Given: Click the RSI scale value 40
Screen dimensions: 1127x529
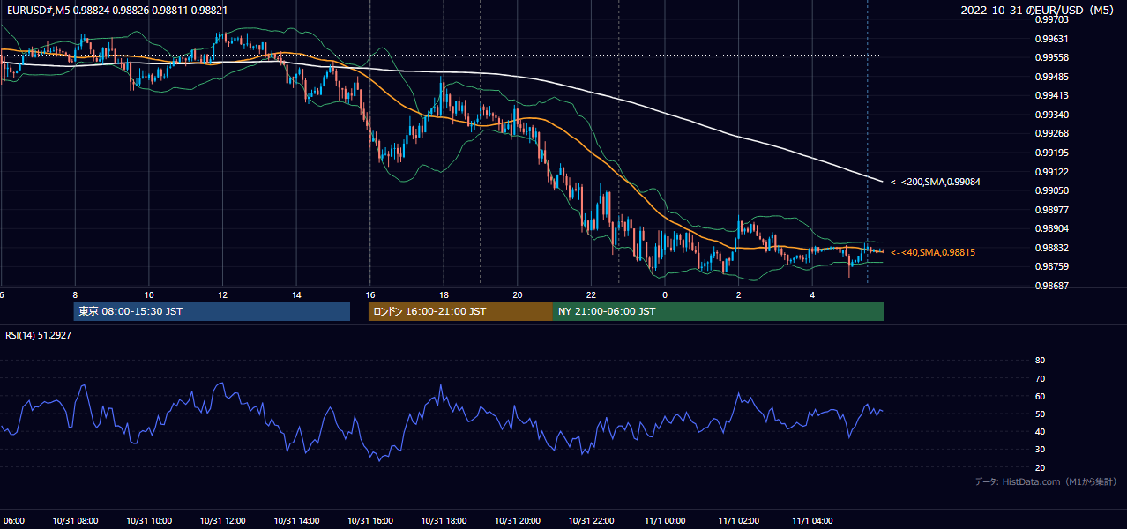Looking at the screenshot, I should pyautogui.click(x=1040, y=431).
